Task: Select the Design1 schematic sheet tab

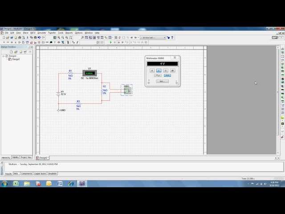Action: click(x=43, y=158)
